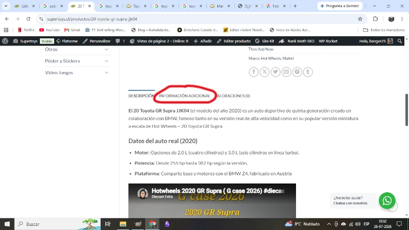The image size is (409, 230).
Task: Open weather widget 8°C Nublado
Action: [303, 224]
